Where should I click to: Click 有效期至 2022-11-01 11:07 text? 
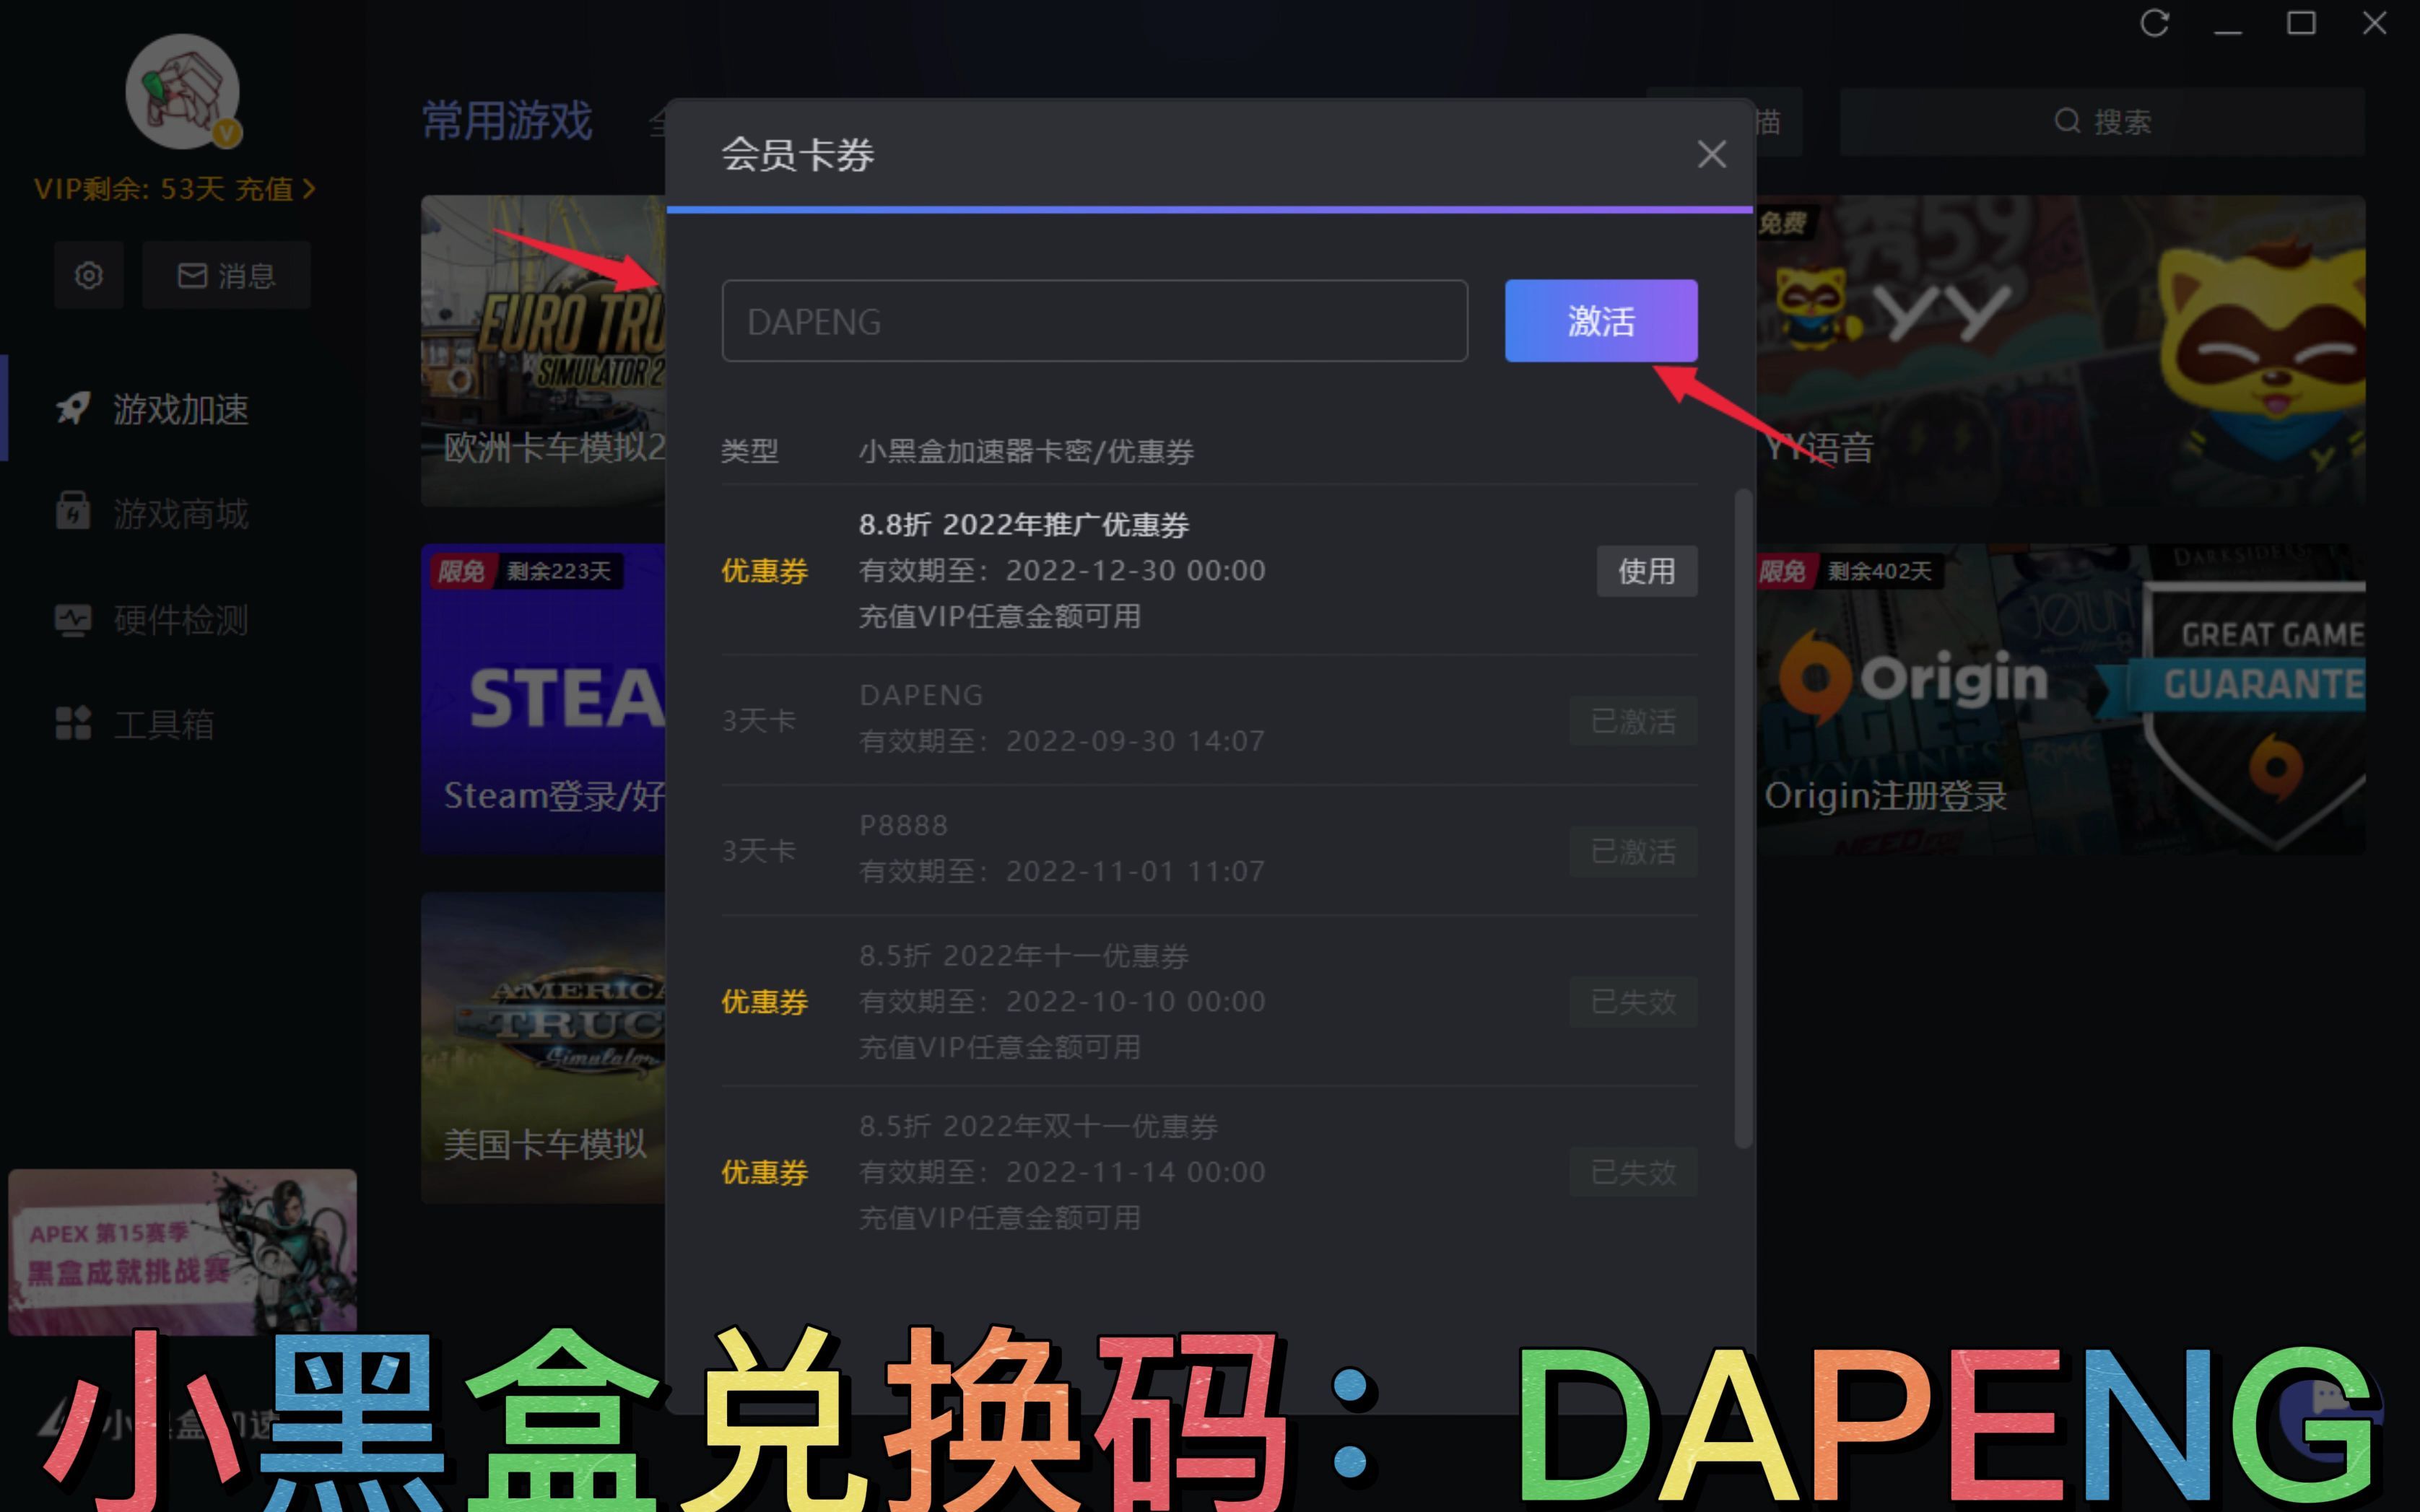click(1062, 871)
